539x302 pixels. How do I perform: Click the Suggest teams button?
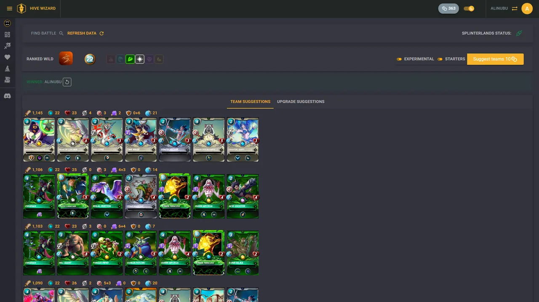coord(495,59)
